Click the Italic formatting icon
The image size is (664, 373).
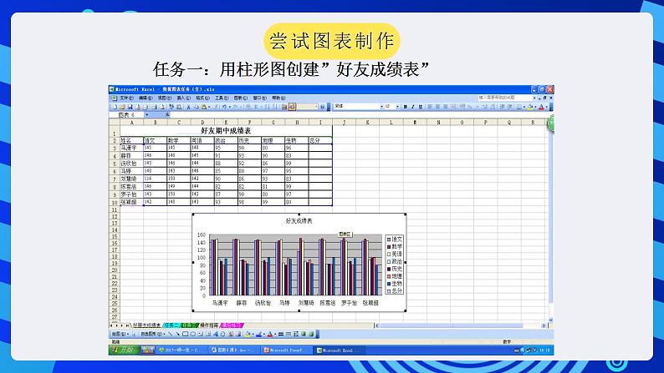tap(413, 107)
